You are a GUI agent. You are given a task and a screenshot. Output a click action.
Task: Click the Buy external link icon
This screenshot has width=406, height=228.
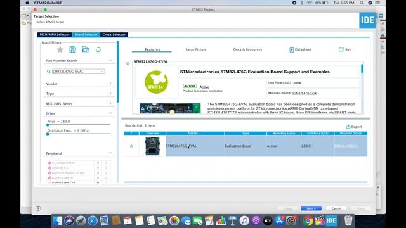[341, 49]
